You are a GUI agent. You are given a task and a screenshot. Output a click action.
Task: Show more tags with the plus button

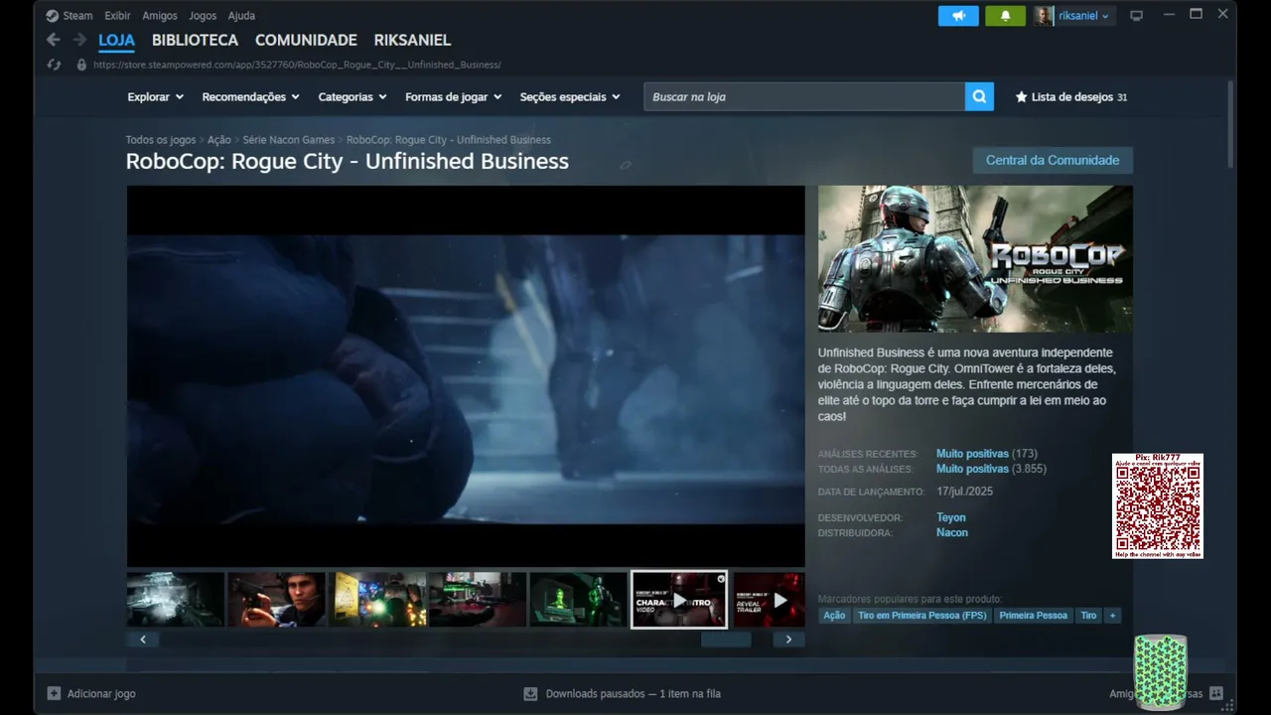pos(1112,616)
